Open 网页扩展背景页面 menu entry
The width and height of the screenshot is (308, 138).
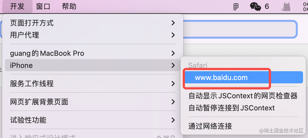(x=92, y=102)
